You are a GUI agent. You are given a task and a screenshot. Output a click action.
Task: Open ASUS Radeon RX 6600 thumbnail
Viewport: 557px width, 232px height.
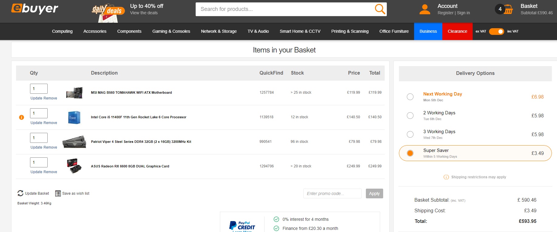point(74,166)
